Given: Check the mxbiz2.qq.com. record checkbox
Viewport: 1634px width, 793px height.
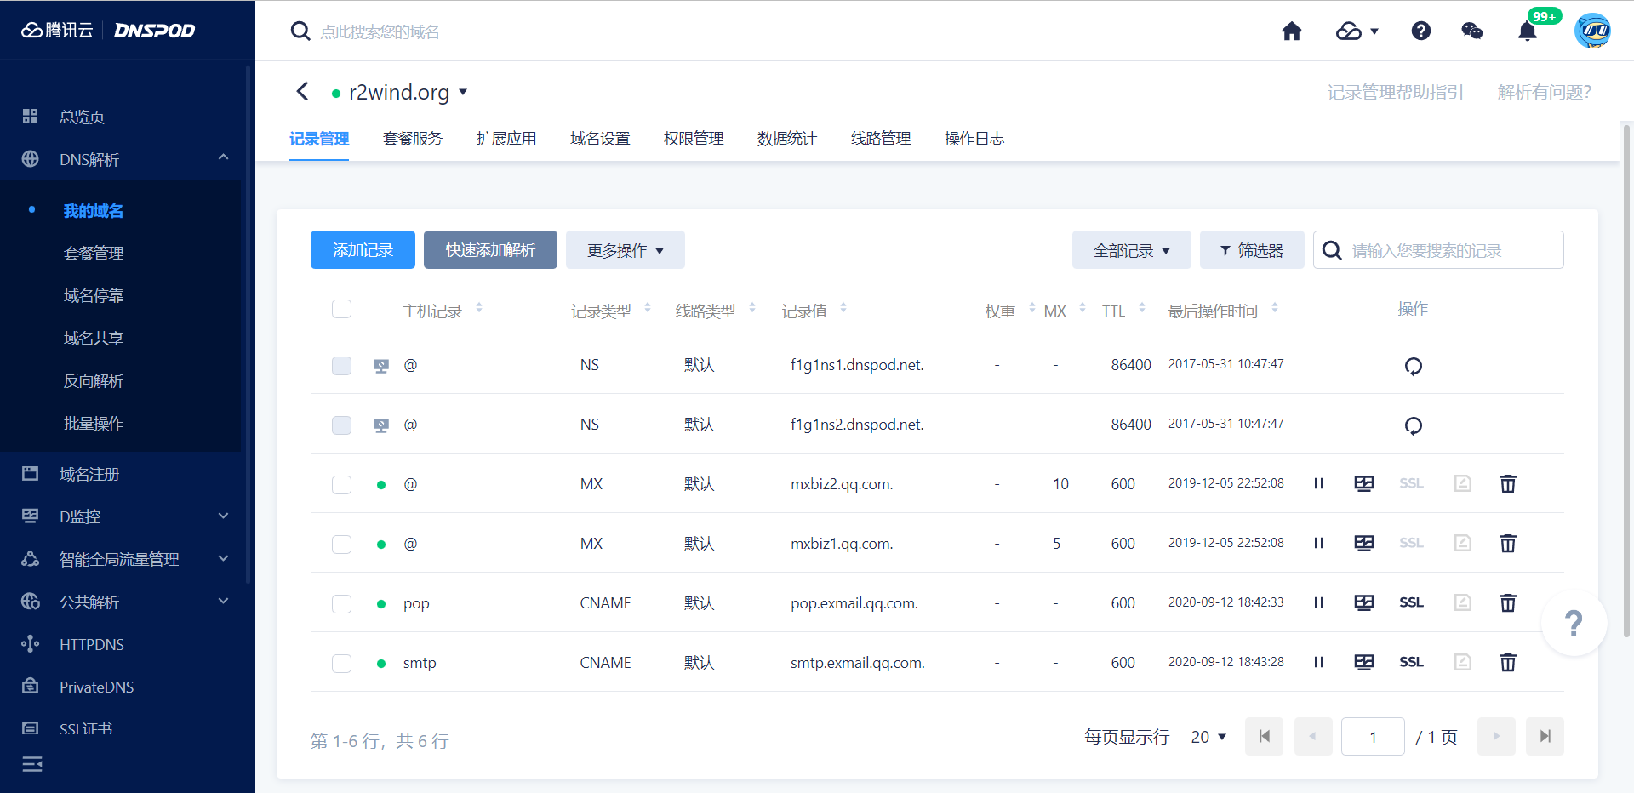Looking at the screenshot, I should pos(341,484).
